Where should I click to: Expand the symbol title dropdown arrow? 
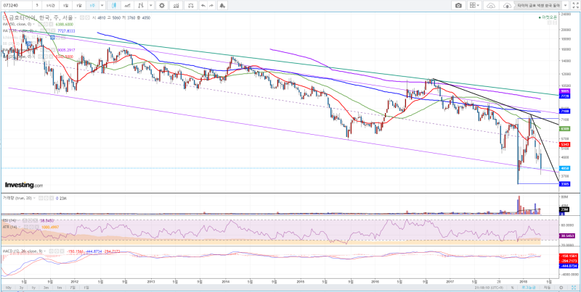[x=76, y=17]
